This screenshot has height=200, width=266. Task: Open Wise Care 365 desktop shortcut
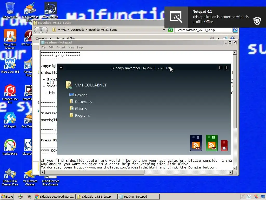10,65
